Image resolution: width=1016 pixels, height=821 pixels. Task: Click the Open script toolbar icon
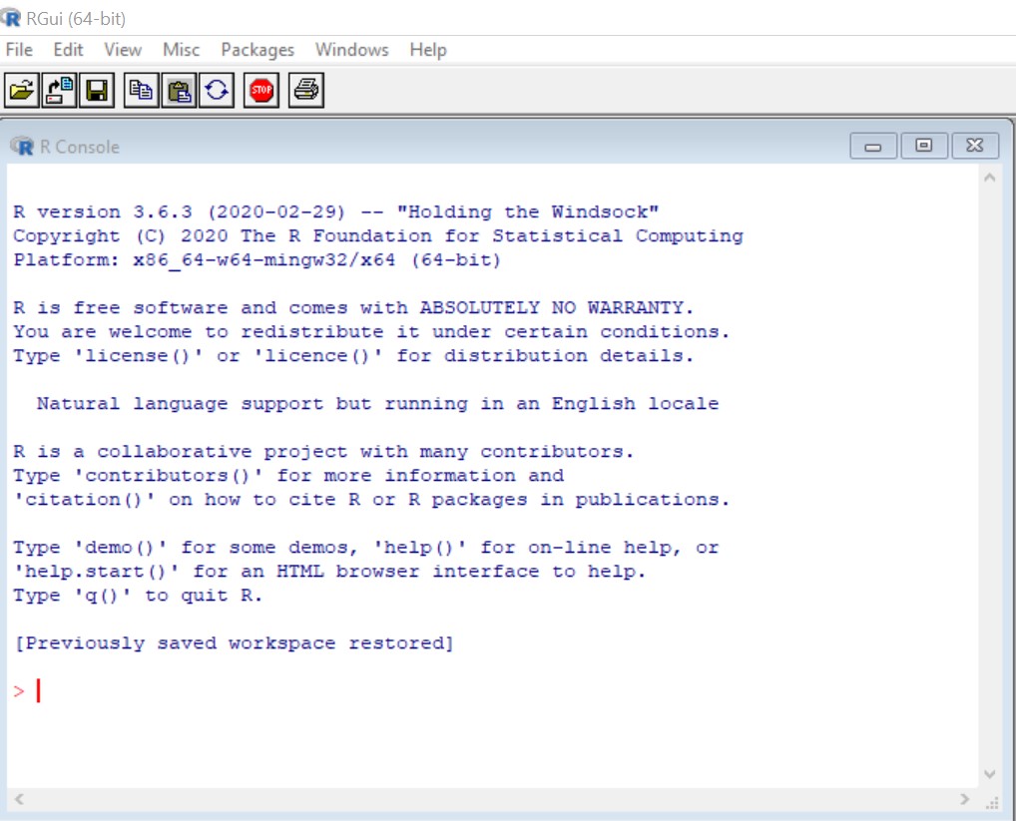pos(21,90)
